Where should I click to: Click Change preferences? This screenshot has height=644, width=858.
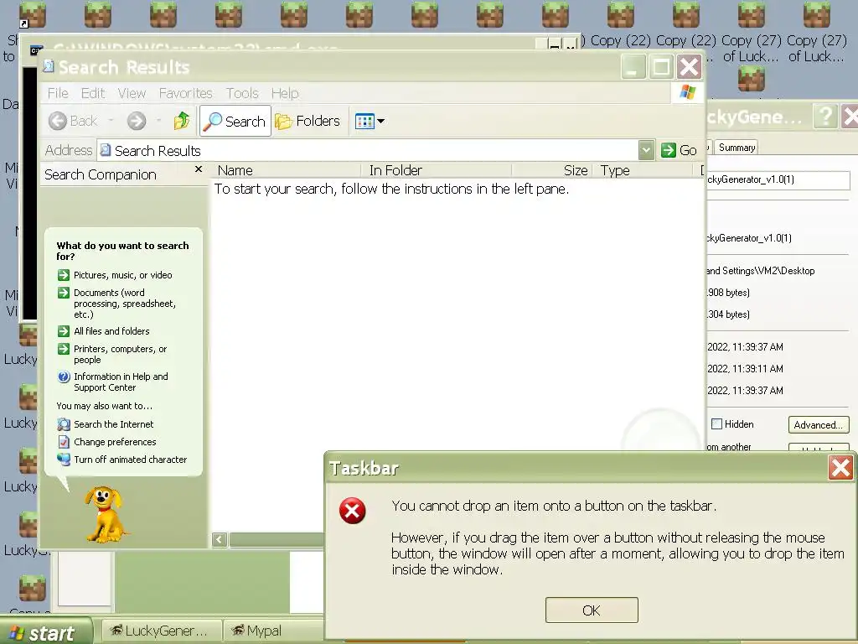click(115, 441)
